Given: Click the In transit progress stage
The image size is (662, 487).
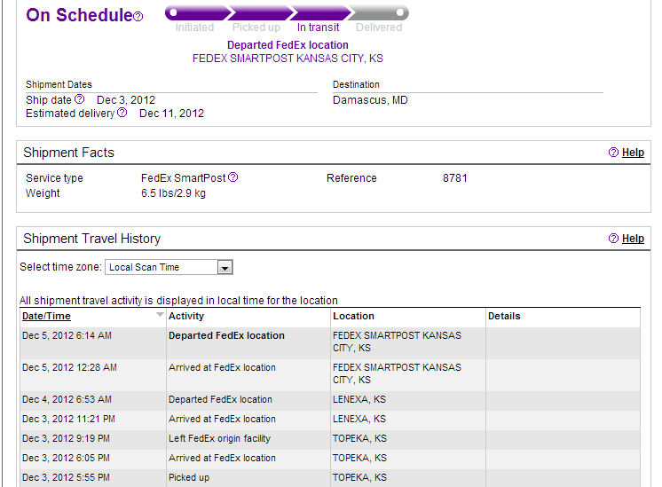Looking at the screenshot, I should tap(319, 27).
